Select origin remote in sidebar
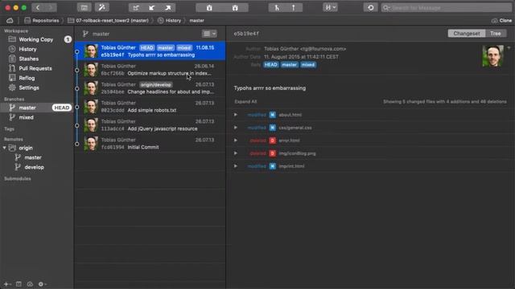Viewport: 515px width, 289px height. pyautogui.click(x=26, y=148)
